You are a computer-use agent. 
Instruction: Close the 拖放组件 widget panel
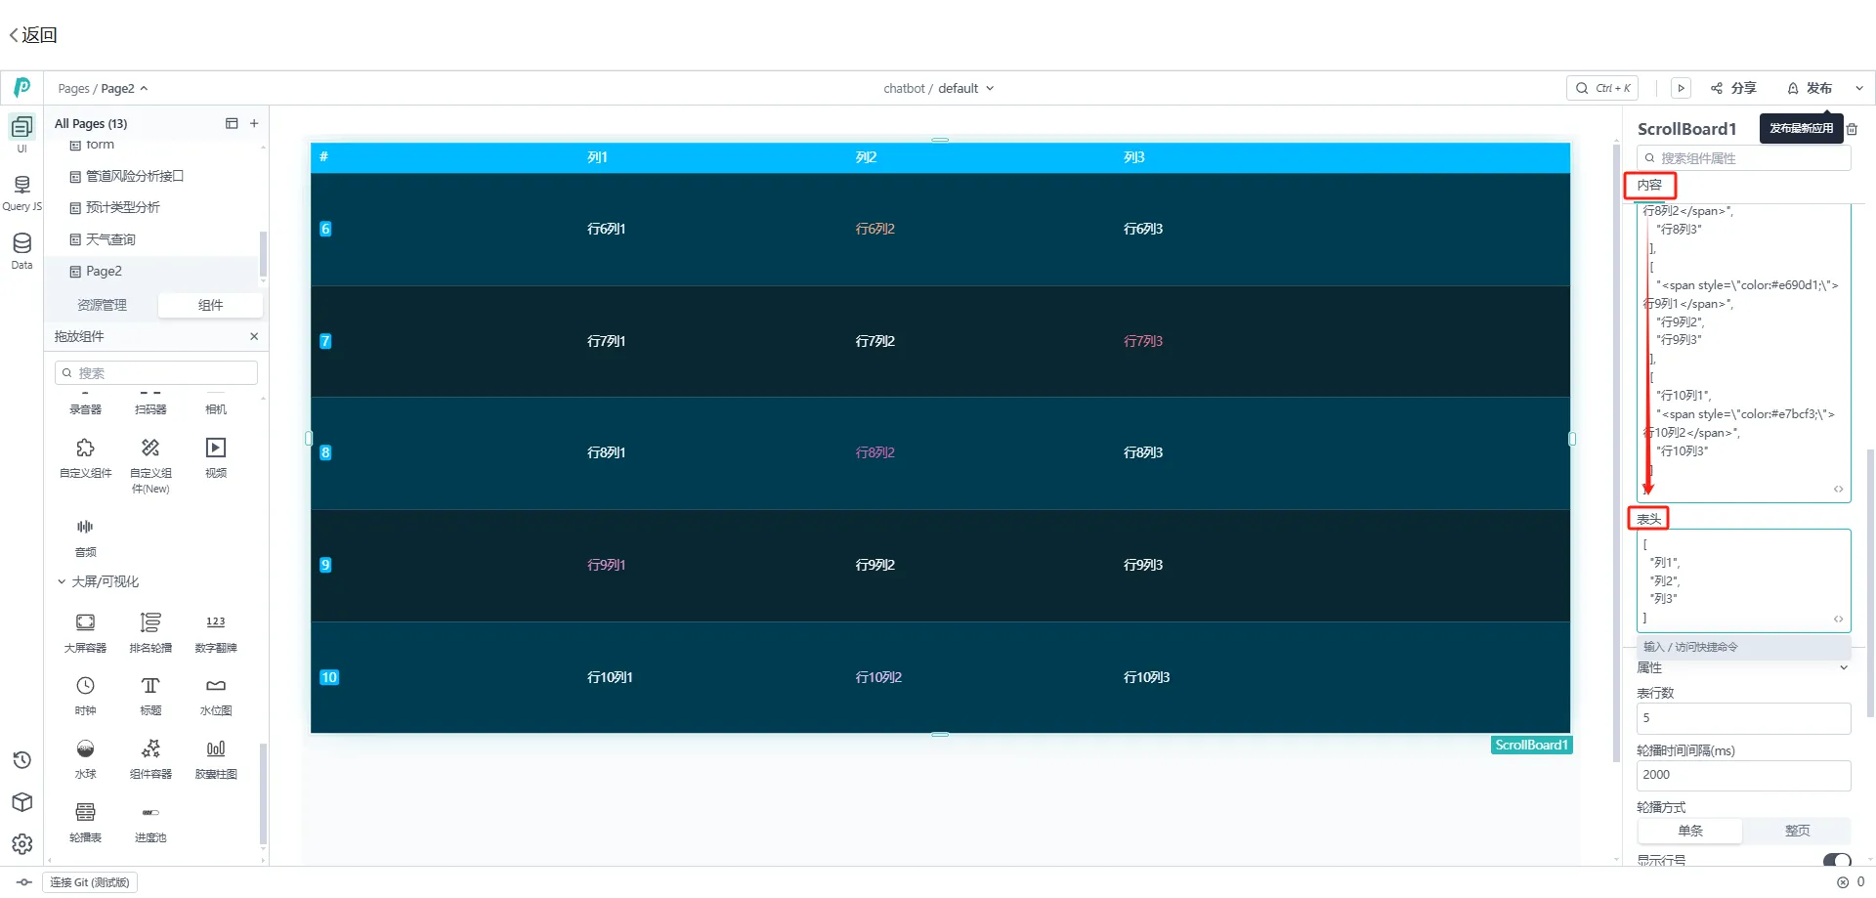coord(254,336)
